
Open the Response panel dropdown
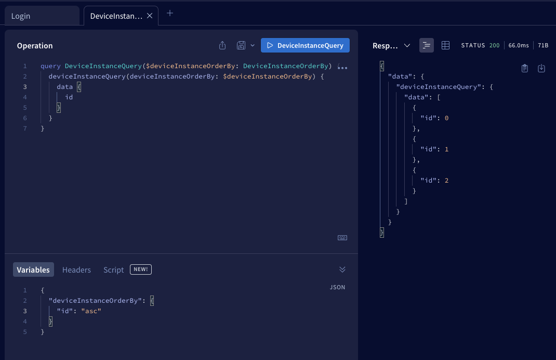coord(406,46)
